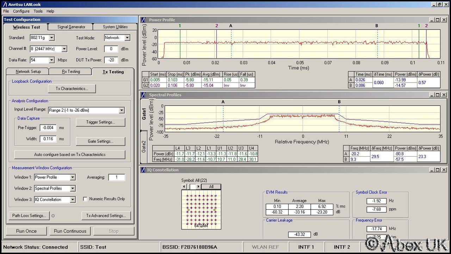Click the Pre-Trigger input field
The image size is (451, 254).
click(x=48, y=128)
